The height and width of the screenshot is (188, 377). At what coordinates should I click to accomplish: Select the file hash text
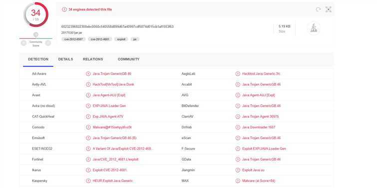(x=117, y=26)
